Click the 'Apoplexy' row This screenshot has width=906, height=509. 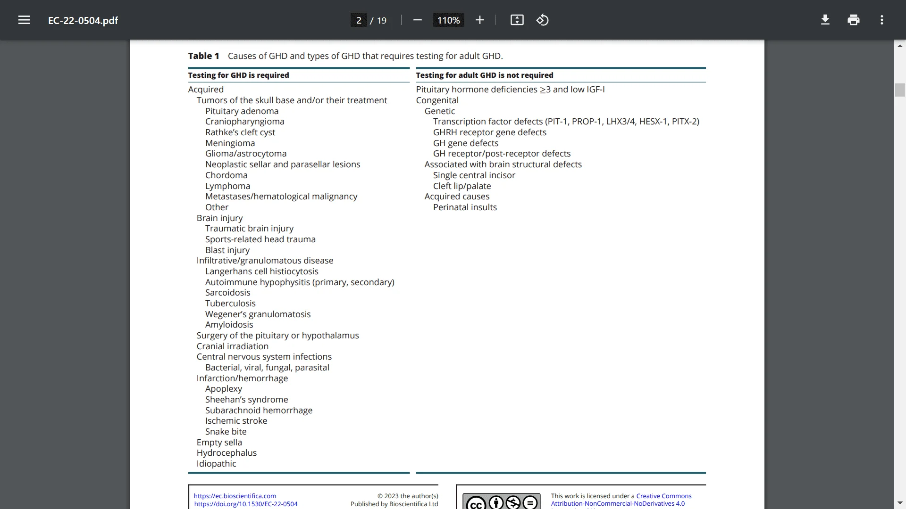[x=223, y=388]
